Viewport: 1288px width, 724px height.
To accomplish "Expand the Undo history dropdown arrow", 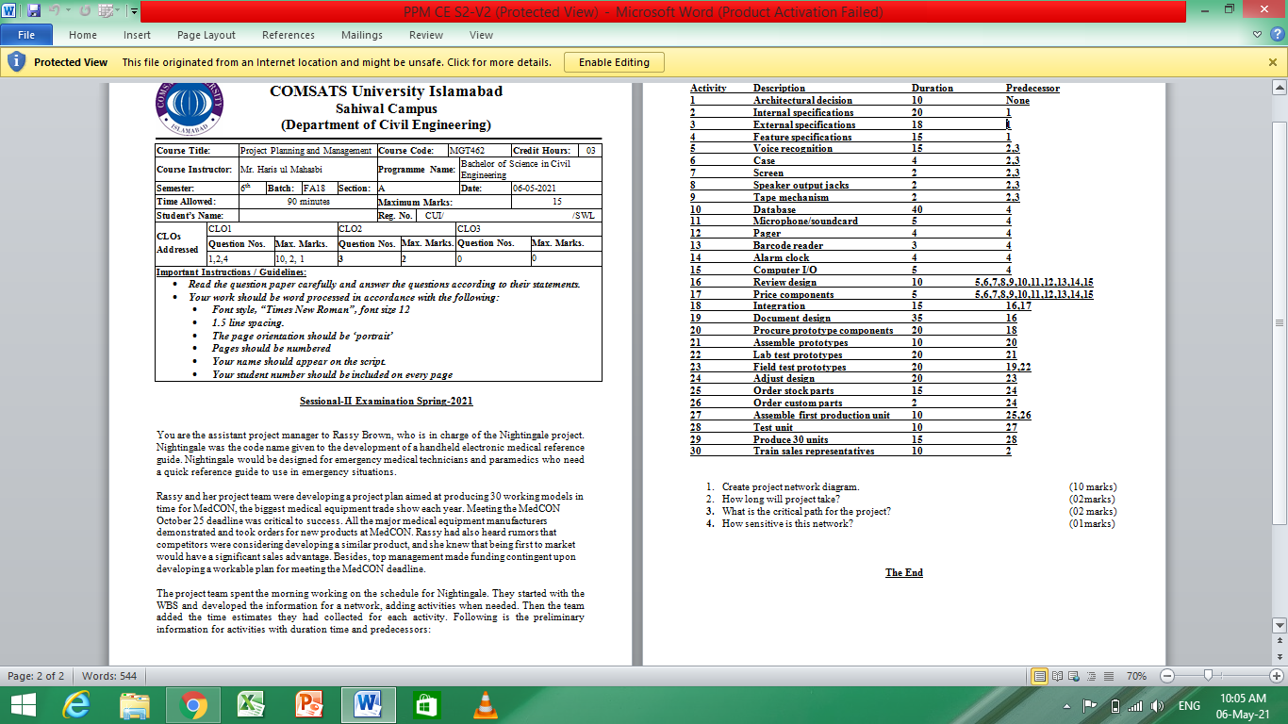I will point(68,9).
